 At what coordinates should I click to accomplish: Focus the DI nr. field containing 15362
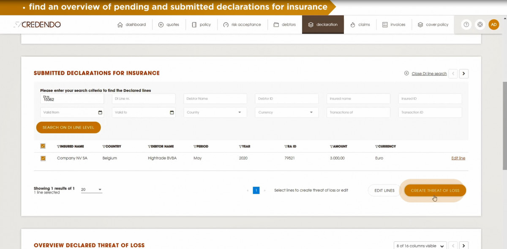click(x=72, y=99)
